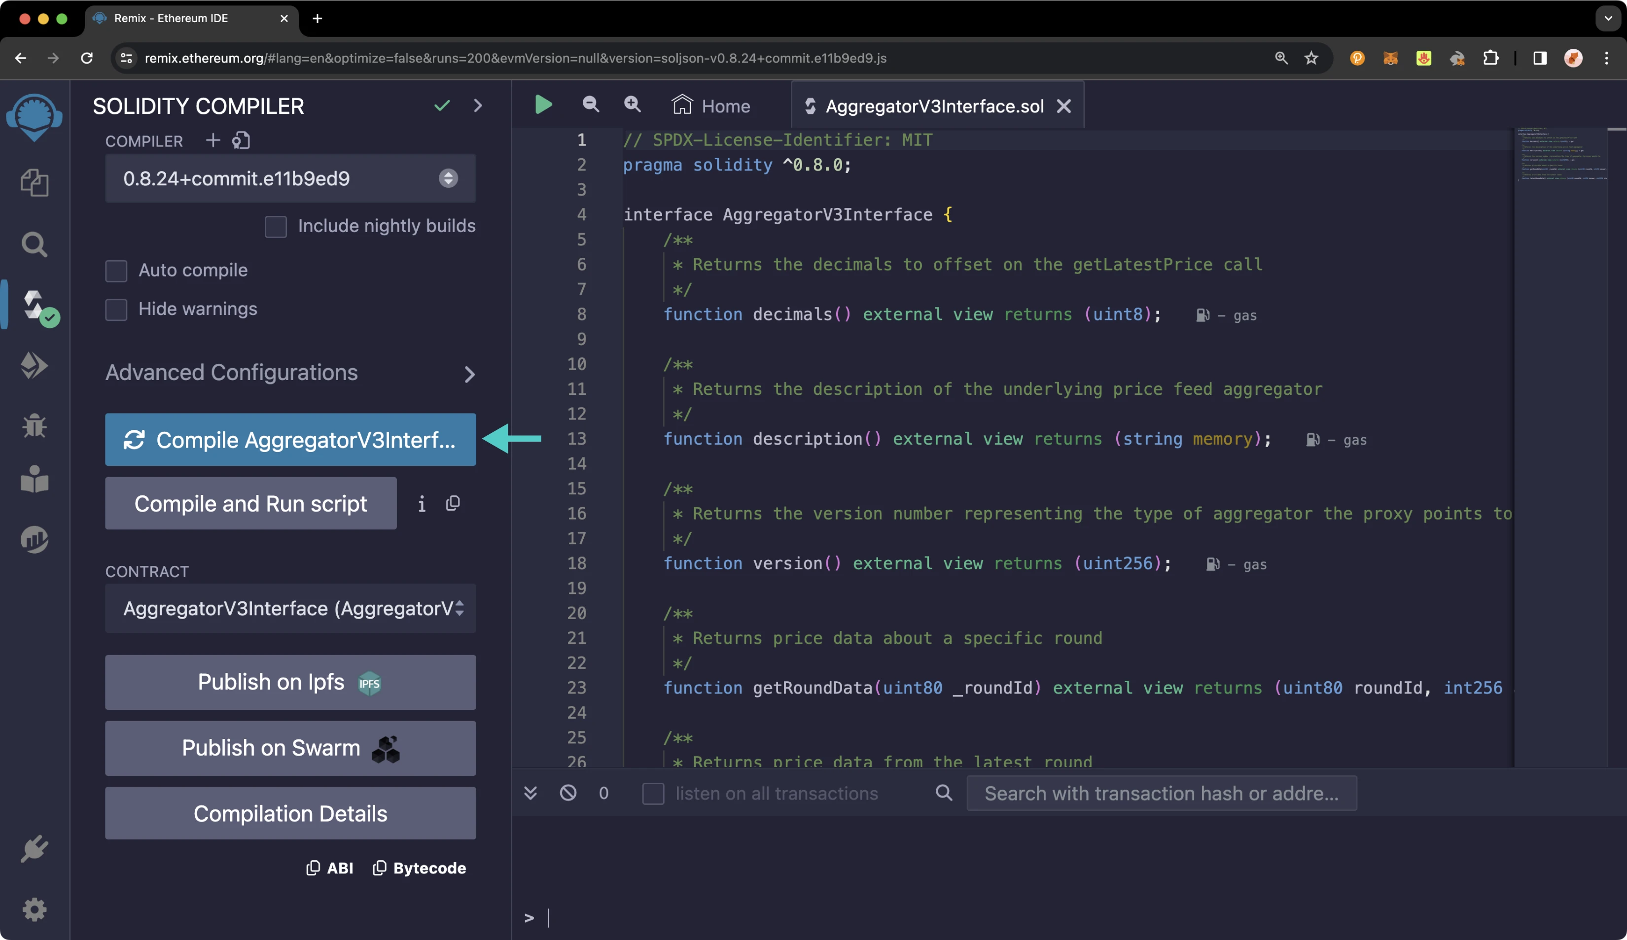The height and width of the screenshot is (940, 1627).
Task: Open the Search in files sidebar icon
Action: (34, 244)
